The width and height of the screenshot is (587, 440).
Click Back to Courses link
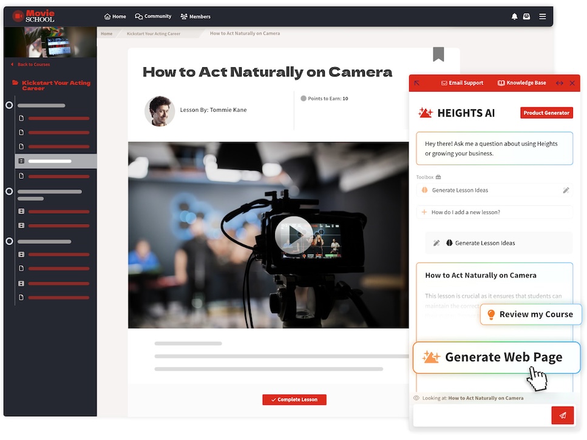tap(31, 64)
